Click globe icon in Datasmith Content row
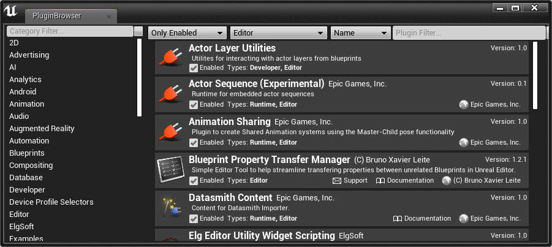Viewport: 552px width, 247px height. (464, 218)
